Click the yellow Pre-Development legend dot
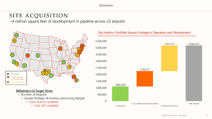 pos(8,82)
